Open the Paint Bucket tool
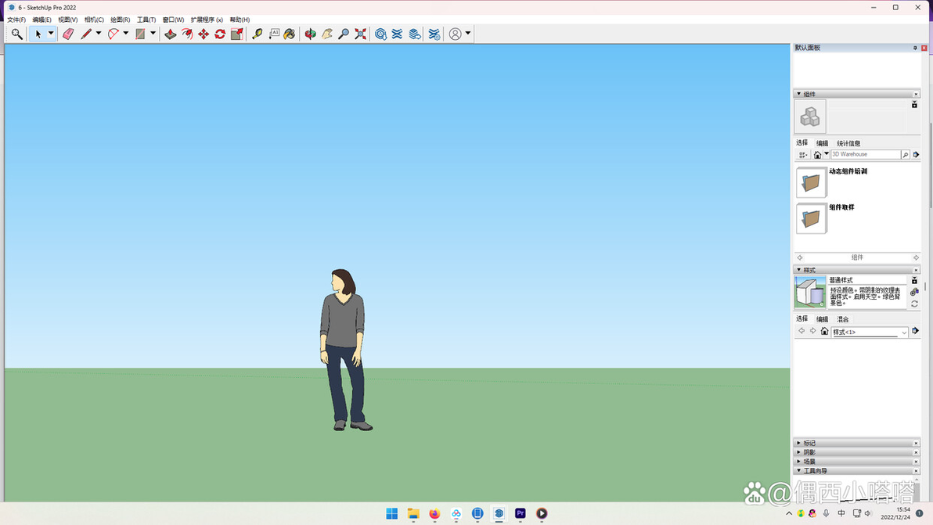This screenshot has height=525, width=933. coord(289,34)
